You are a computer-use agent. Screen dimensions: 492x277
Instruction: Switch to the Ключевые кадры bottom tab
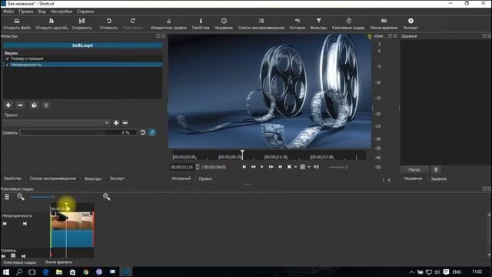[20, 262]
